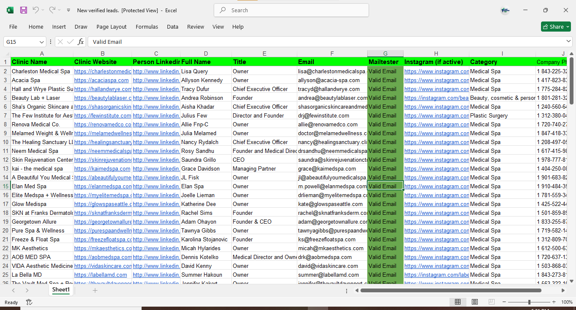Switch to Page Break Preview
The width and height of the screenshot is (576, 310).
491,302
